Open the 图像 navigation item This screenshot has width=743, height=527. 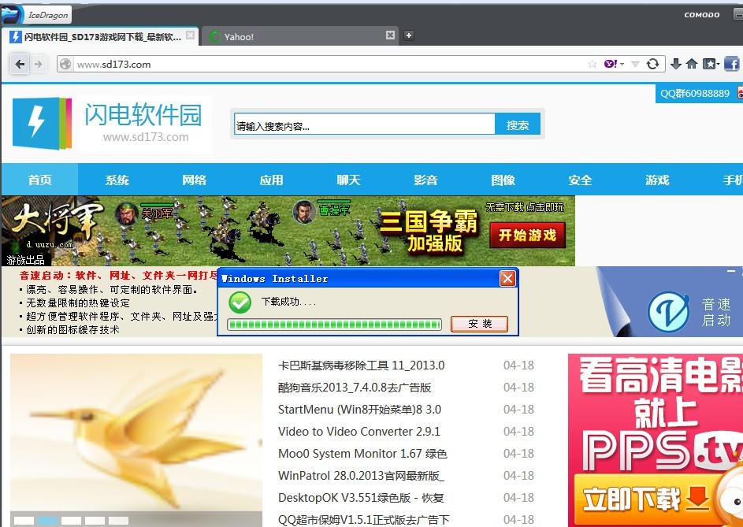tap(503, 180)
